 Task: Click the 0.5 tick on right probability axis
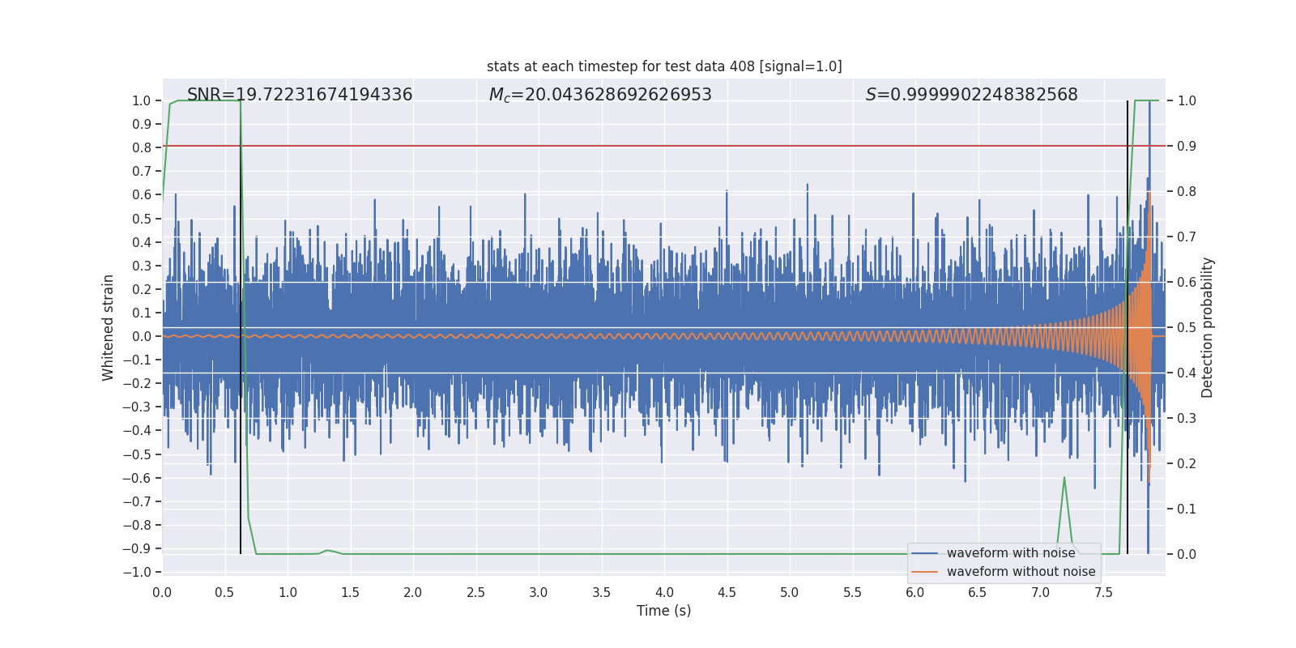click(1187, 328)
